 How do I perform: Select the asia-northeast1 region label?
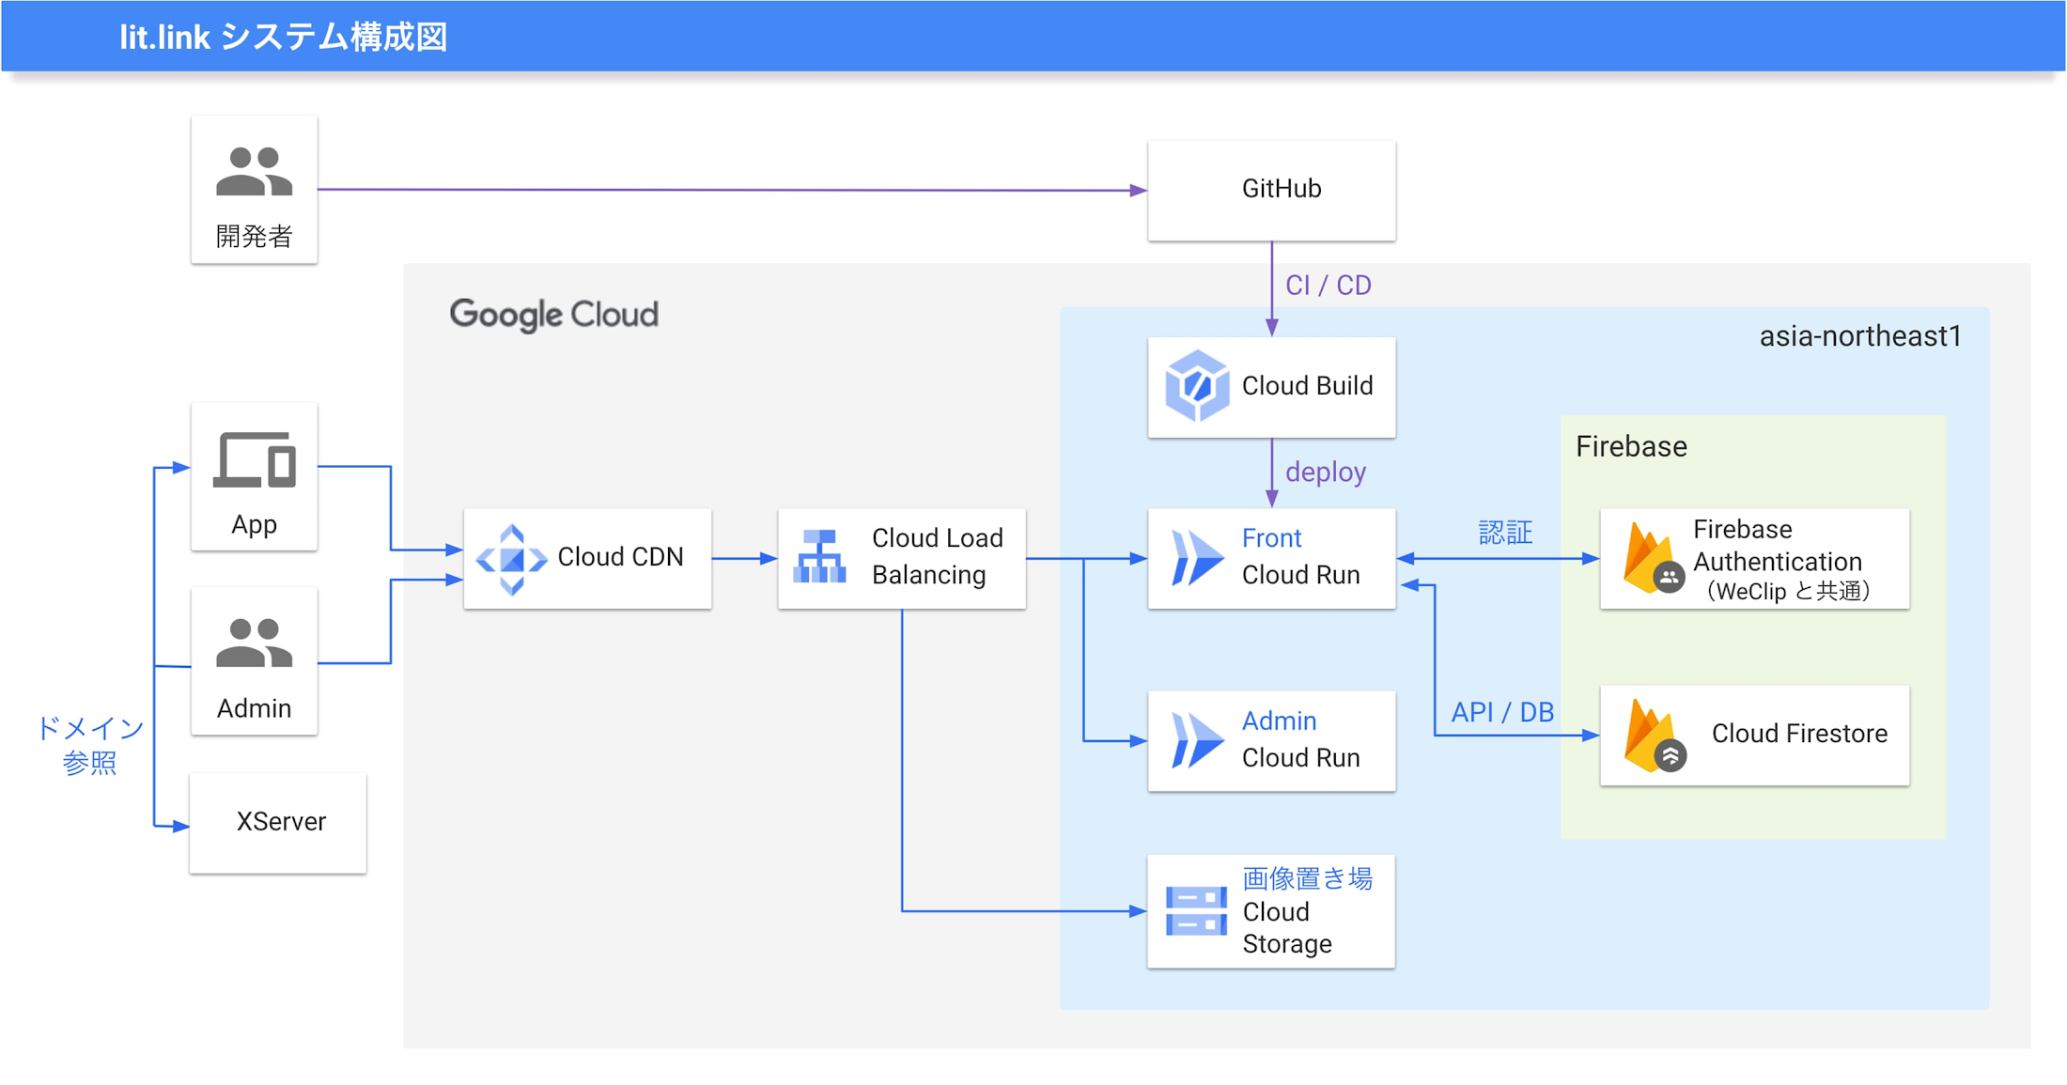(1860, 336)
